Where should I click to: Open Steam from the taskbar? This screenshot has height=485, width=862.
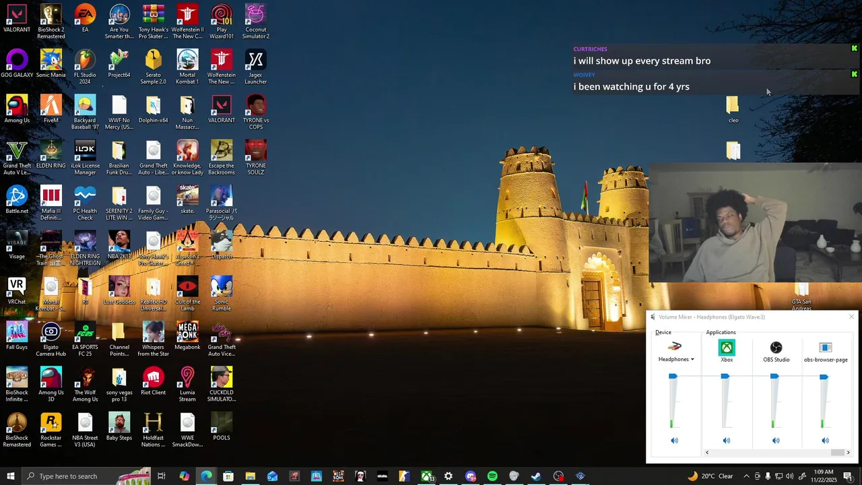(x=536, y=476)
